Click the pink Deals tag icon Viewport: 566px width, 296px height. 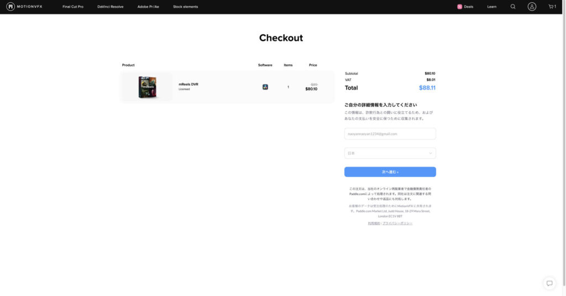(x=459, y=7)
